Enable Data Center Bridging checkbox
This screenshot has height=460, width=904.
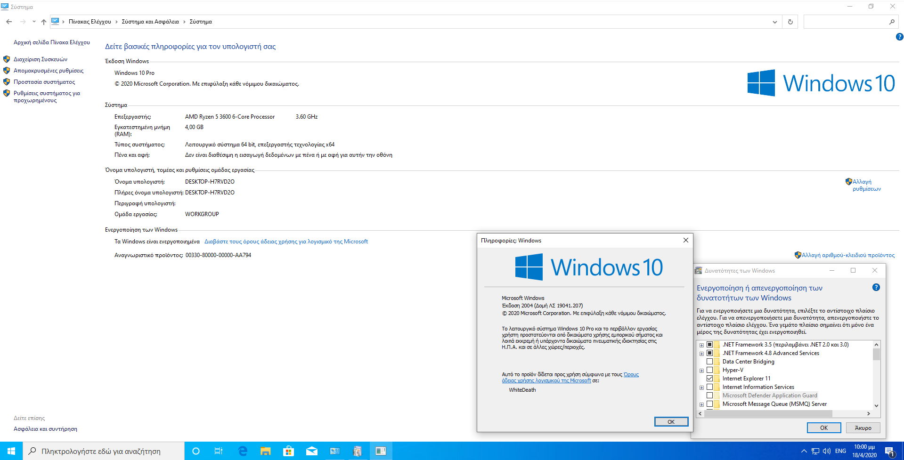tap(709, 362)
